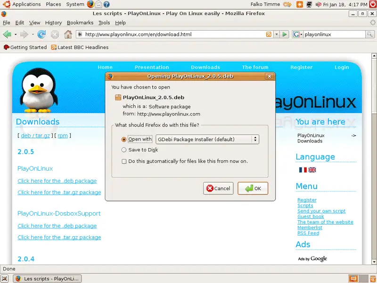Open the View menu
This screenshot has height=283, width=377.
[34, 23]
